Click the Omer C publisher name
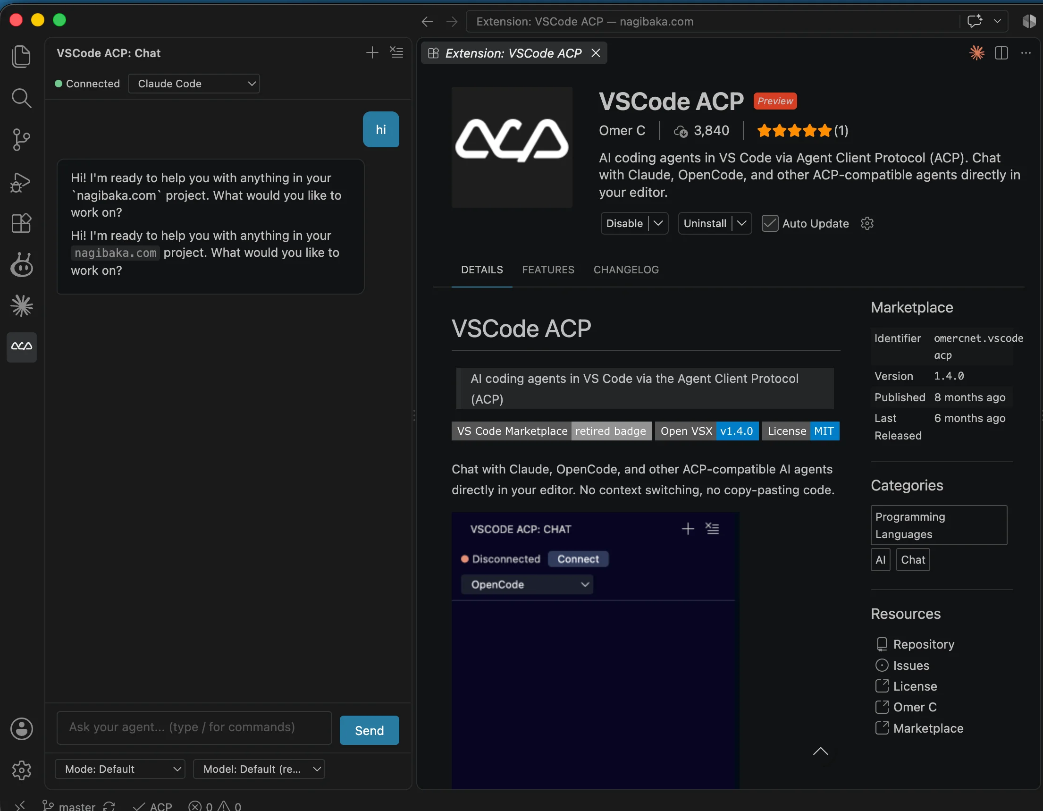The height and width of the screenshot is (811, 1043). (622, 130)
